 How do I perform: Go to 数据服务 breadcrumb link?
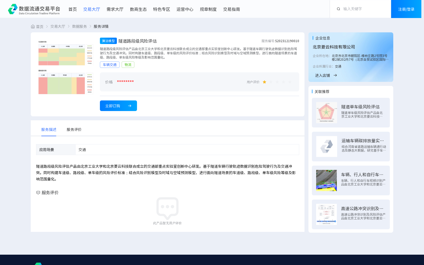[x=79, y=26]
